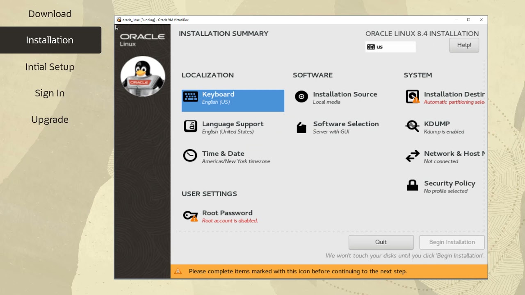
Task: Open the Keyboard English (US) setting
Action: [233, 101]
